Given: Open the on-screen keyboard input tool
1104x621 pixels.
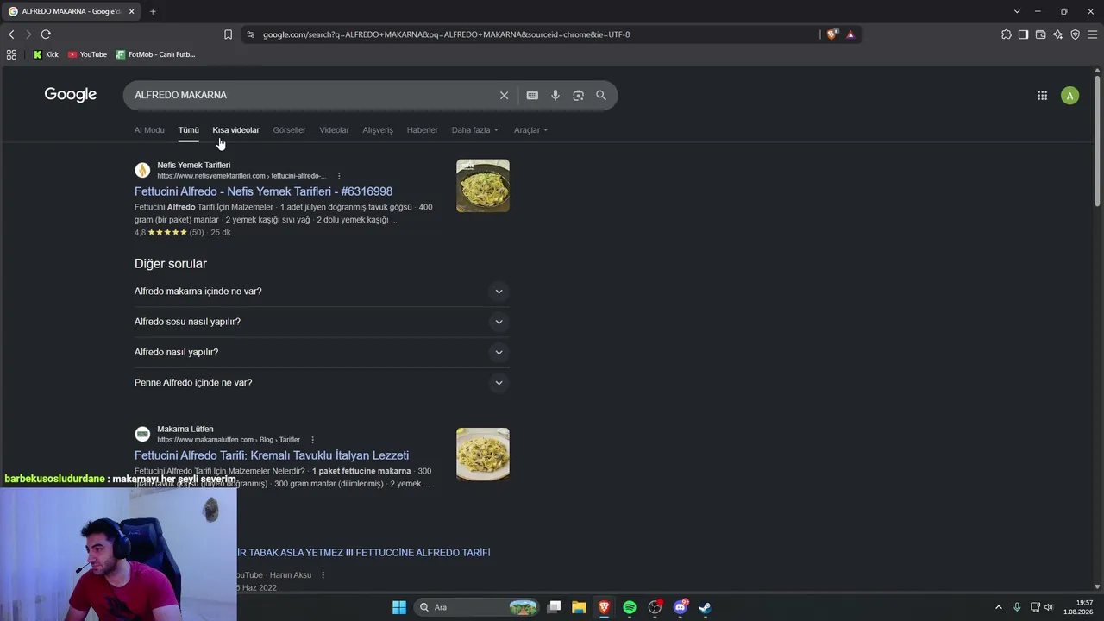Looking at the screenshot, I should coord(532,95).
